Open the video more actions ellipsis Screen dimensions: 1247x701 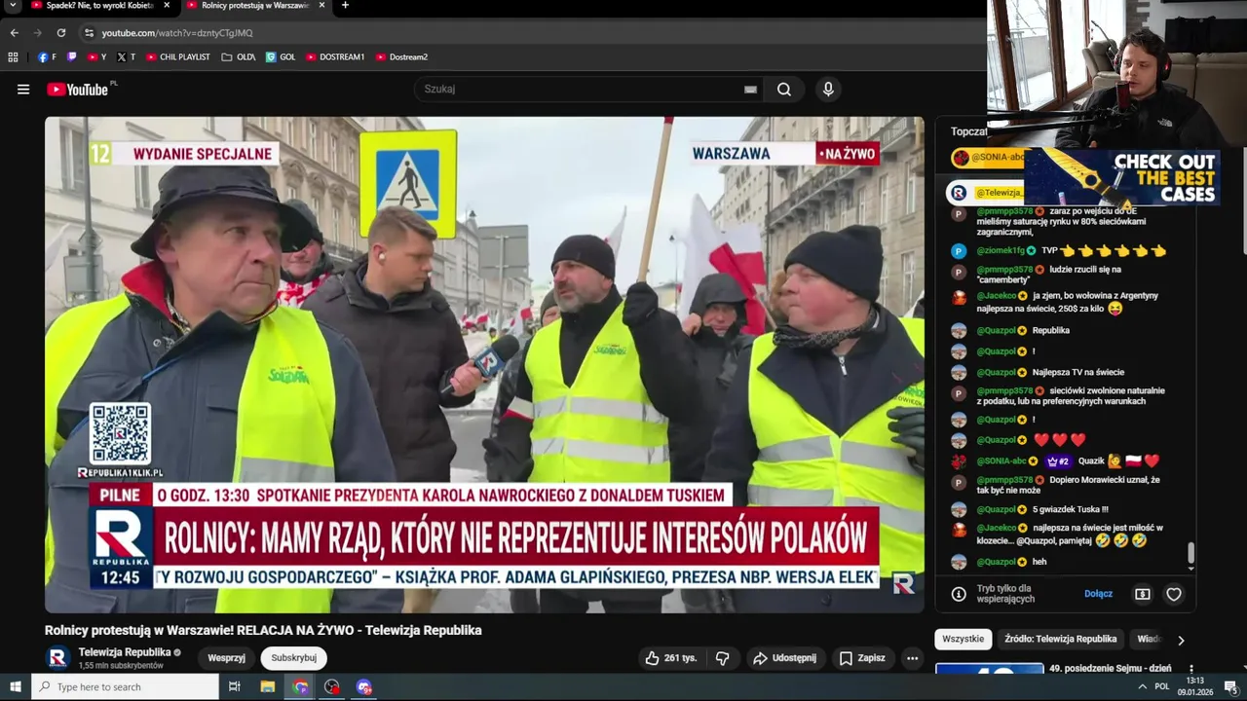click(x=912, y=658)
